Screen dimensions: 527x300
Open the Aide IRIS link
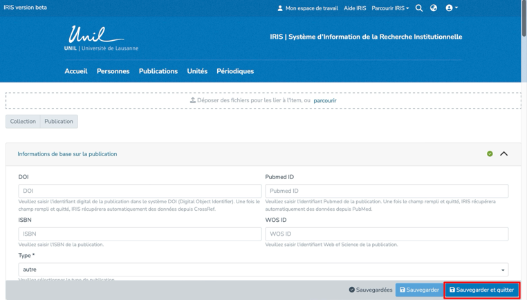(355, 8)
